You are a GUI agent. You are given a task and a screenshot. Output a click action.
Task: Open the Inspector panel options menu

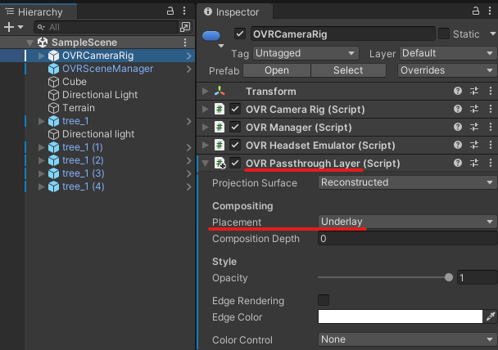coord(490,11)
